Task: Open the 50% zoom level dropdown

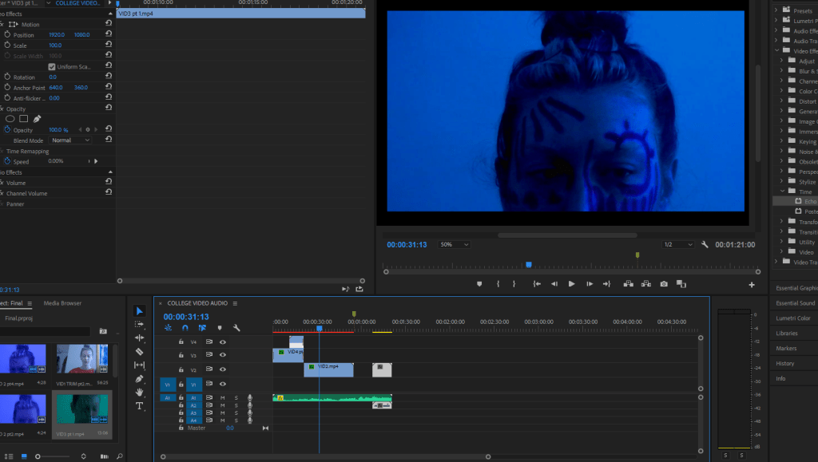Action: tap(454, 244)
